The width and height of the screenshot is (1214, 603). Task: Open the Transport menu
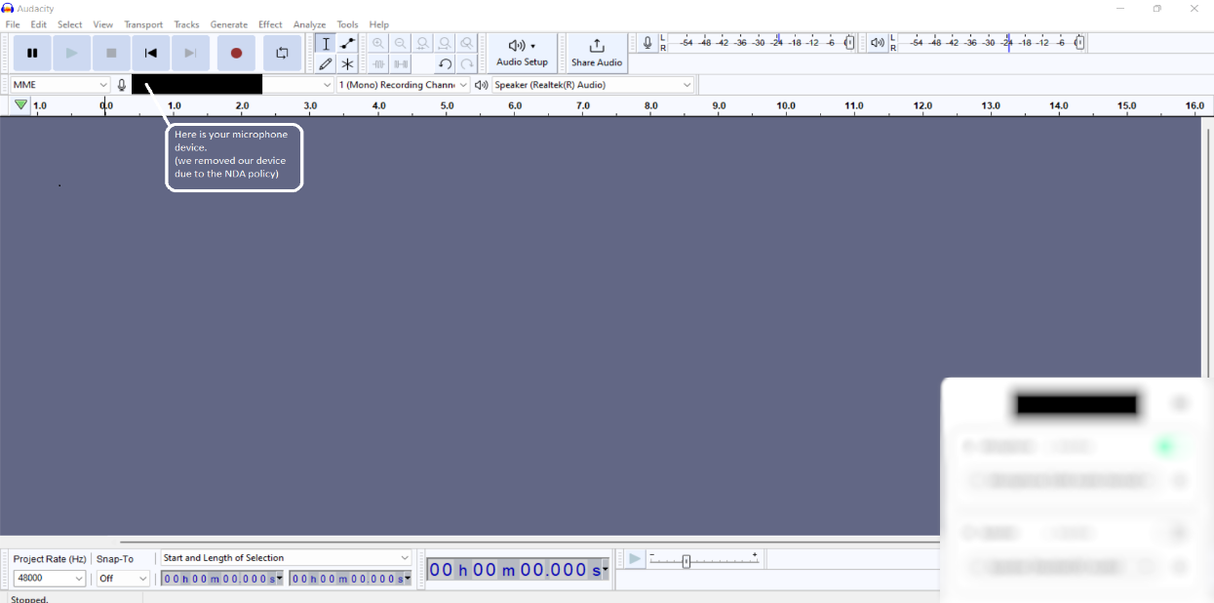[x=143, y=24]
